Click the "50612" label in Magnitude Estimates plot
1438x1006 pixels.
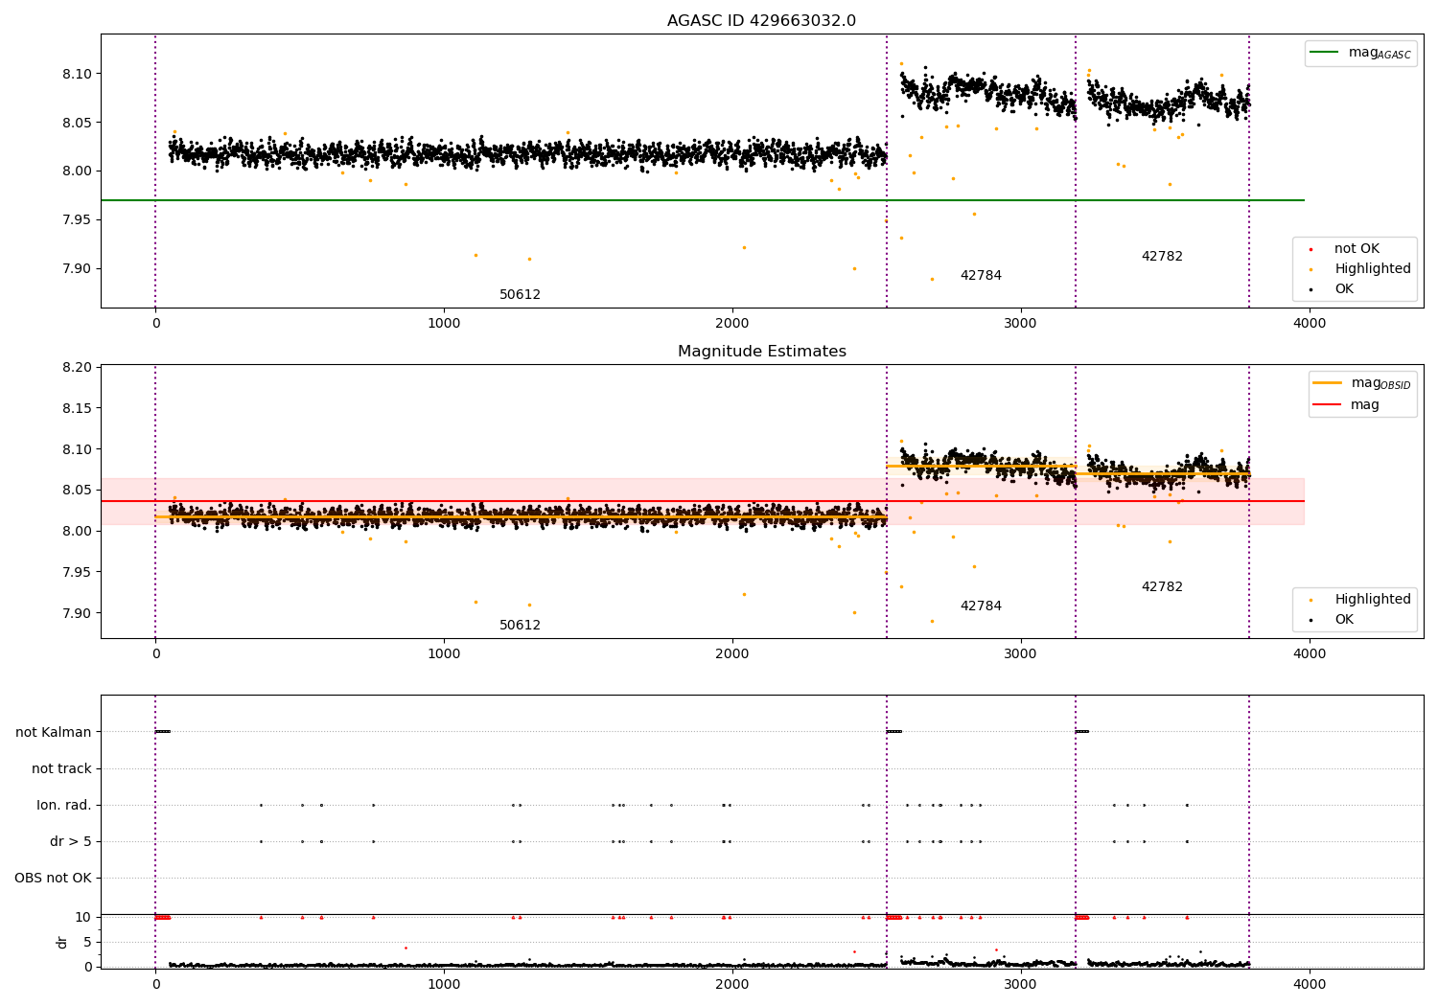tap(520, 626)
